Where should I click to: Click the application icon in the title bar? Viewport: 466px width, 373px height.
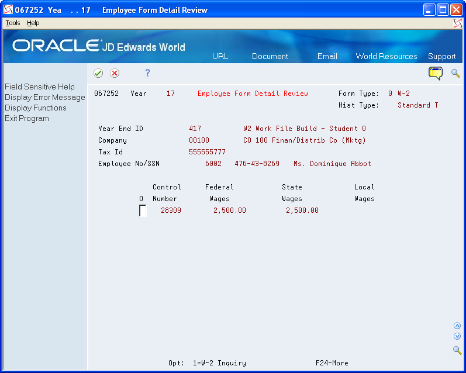point(8,10)
